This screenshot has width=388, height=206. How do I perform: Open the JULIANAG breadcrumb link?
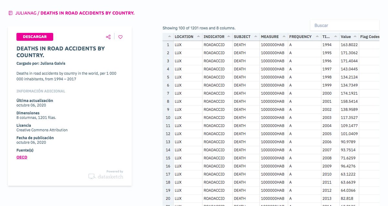26,13
